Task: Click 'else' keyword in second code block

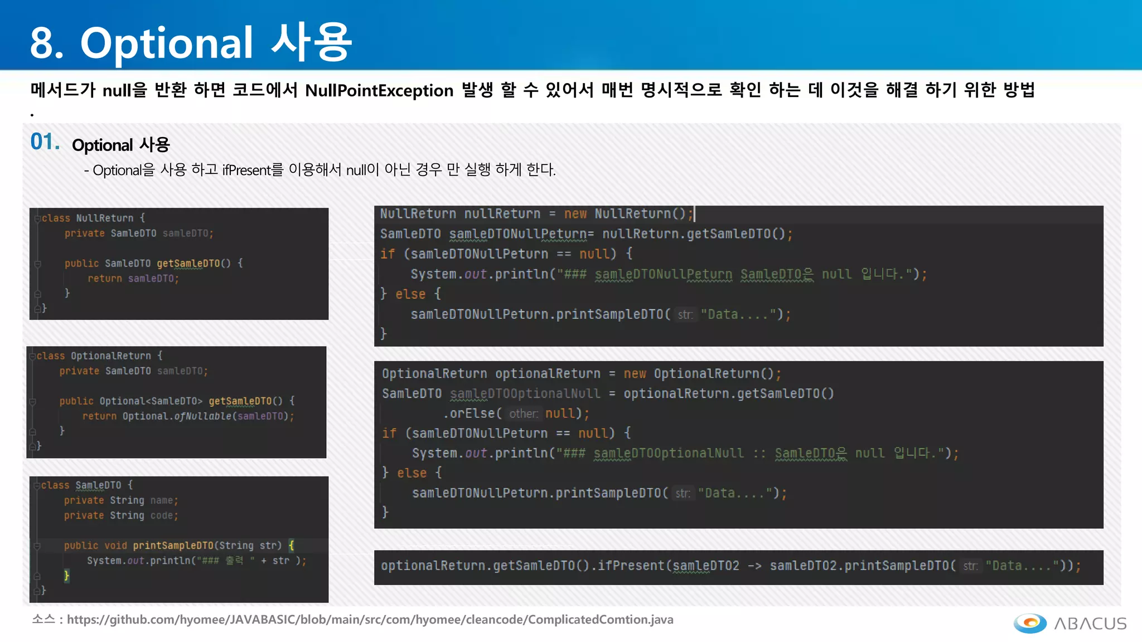Action: tap(412, 473)
